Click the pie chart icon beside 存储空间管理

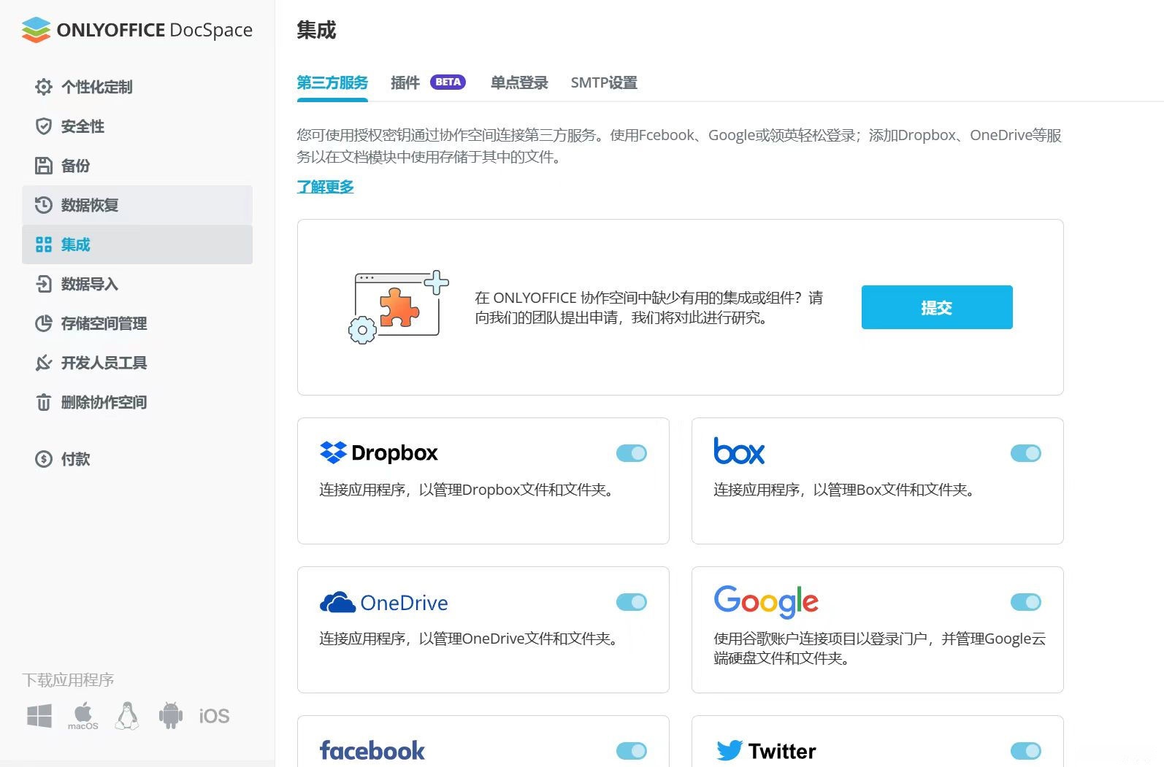click(x=44, y=323)
